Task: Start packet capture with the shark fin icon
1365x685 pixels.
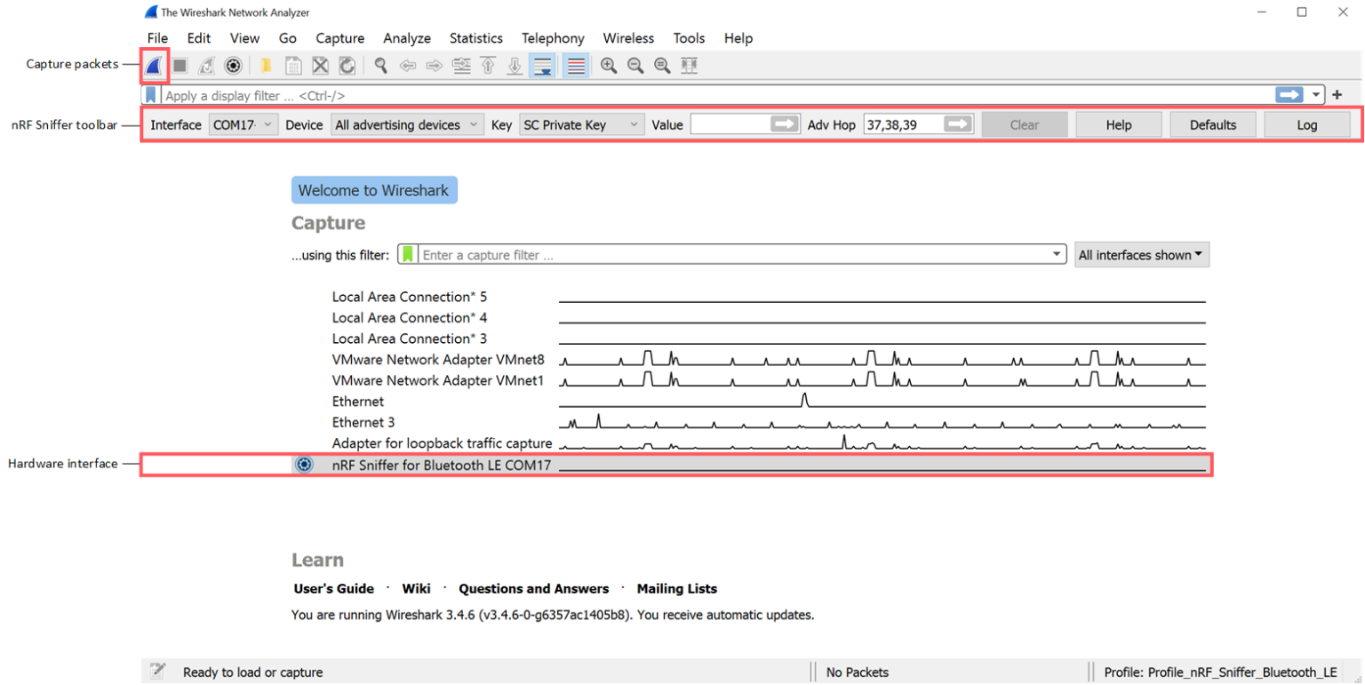Action: (x=154, y=65)
